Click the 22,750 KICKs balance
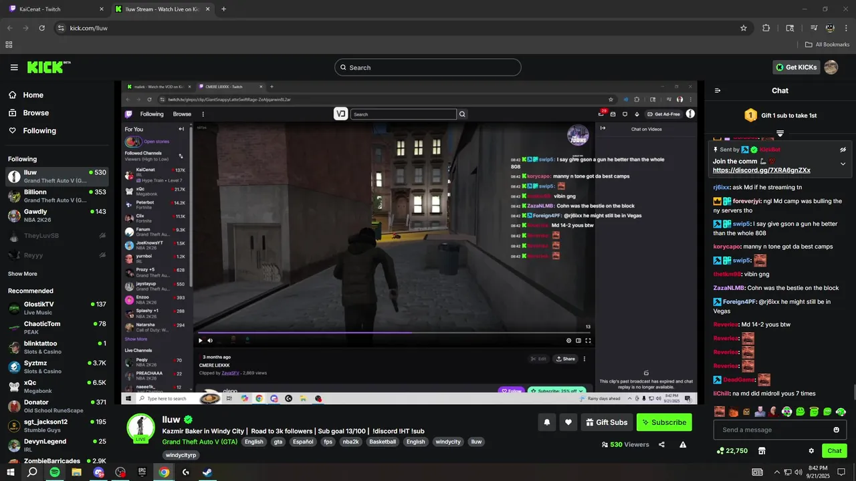The width and height of the screenshot is (856, 481). [x=732, y=451]
